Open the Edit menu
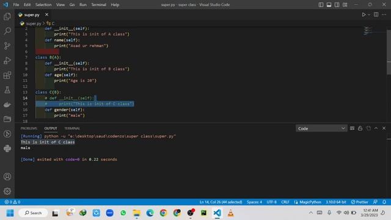Screen dimensions: 391x220 coord(27,5)
